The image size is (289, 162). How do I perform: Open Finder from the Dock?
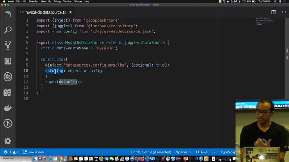click(35, 158)
